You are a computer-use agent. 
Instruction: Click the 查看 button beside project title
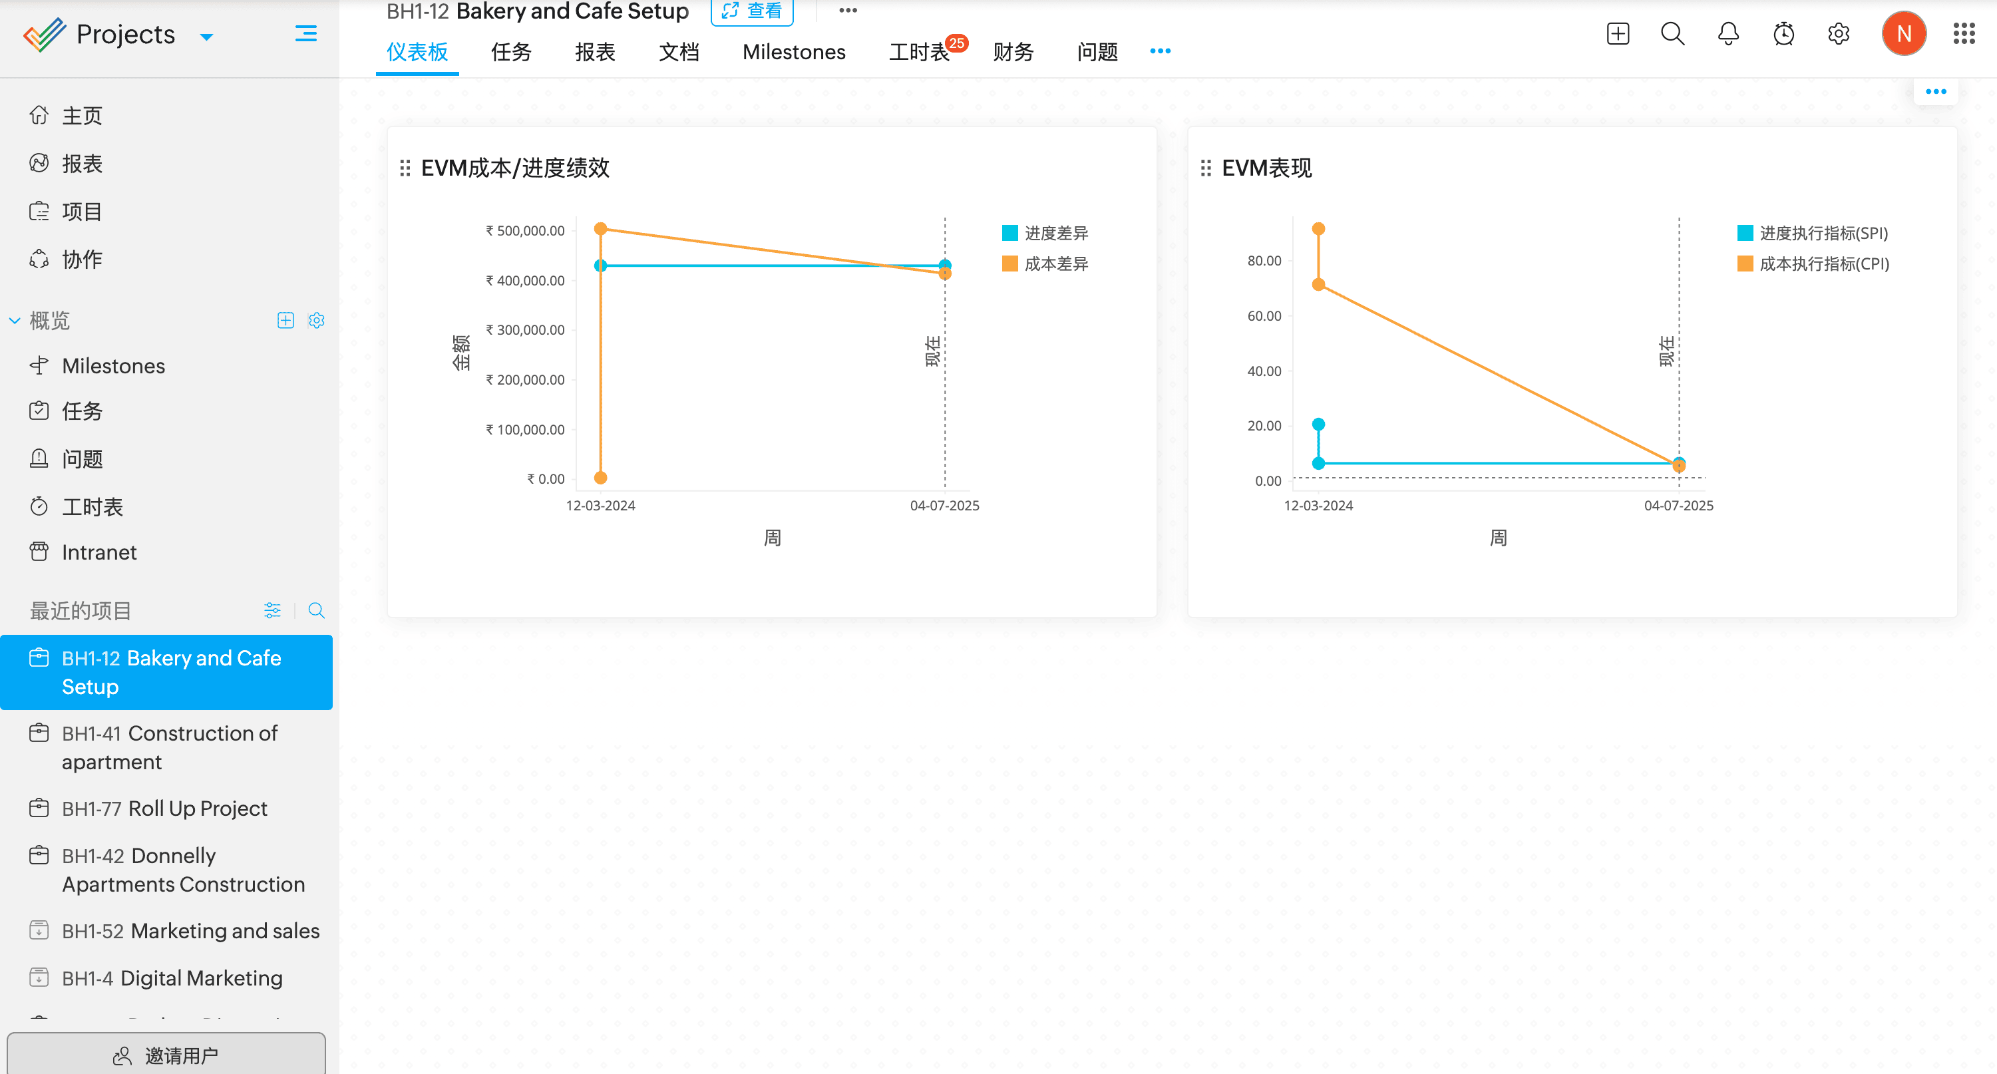[x=751, y=11]
